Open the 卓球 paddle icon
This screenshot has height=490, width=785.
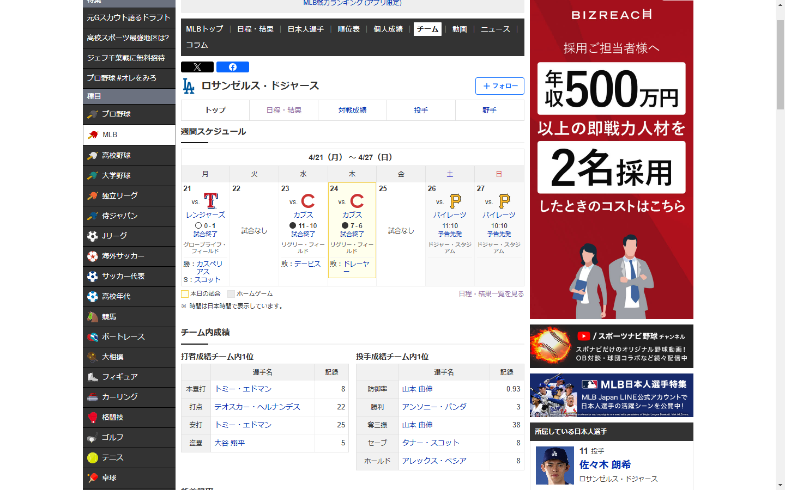pos(93,478)
